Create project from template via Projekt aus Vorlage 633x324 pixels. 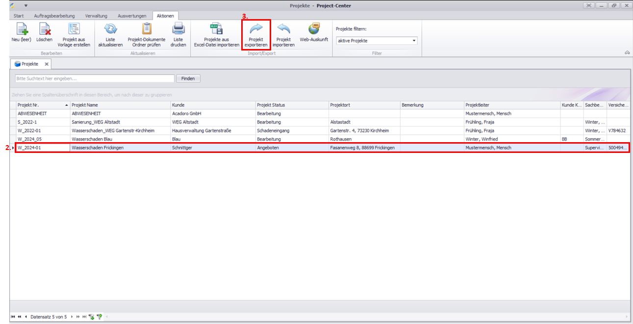[x=74, y=29]
